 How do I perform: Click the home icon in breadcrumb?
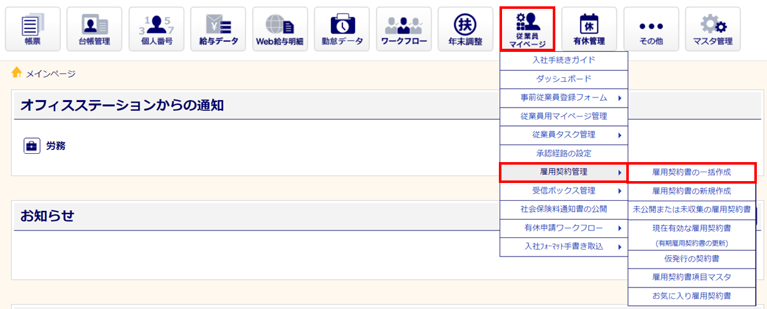[x=17, y=73]
